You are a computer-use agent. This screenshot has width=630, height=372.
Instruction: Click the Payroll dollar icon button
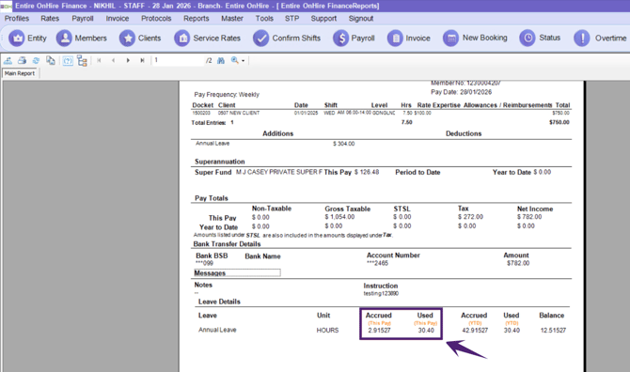354,39
